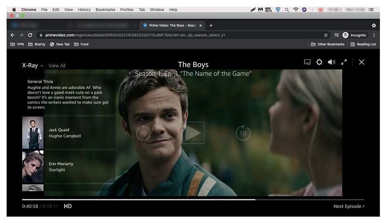This screenshot has height=223, width=389.
Task: Click the address bar URL
Action: click(135, 35)
